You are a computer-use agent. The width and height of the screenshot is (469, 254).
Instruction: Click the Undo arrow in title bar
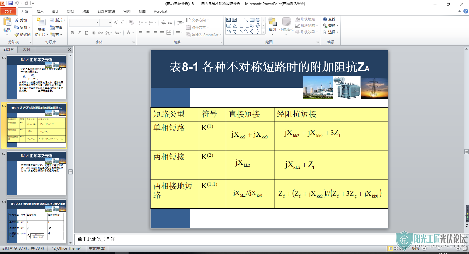[x=17, y=3]
